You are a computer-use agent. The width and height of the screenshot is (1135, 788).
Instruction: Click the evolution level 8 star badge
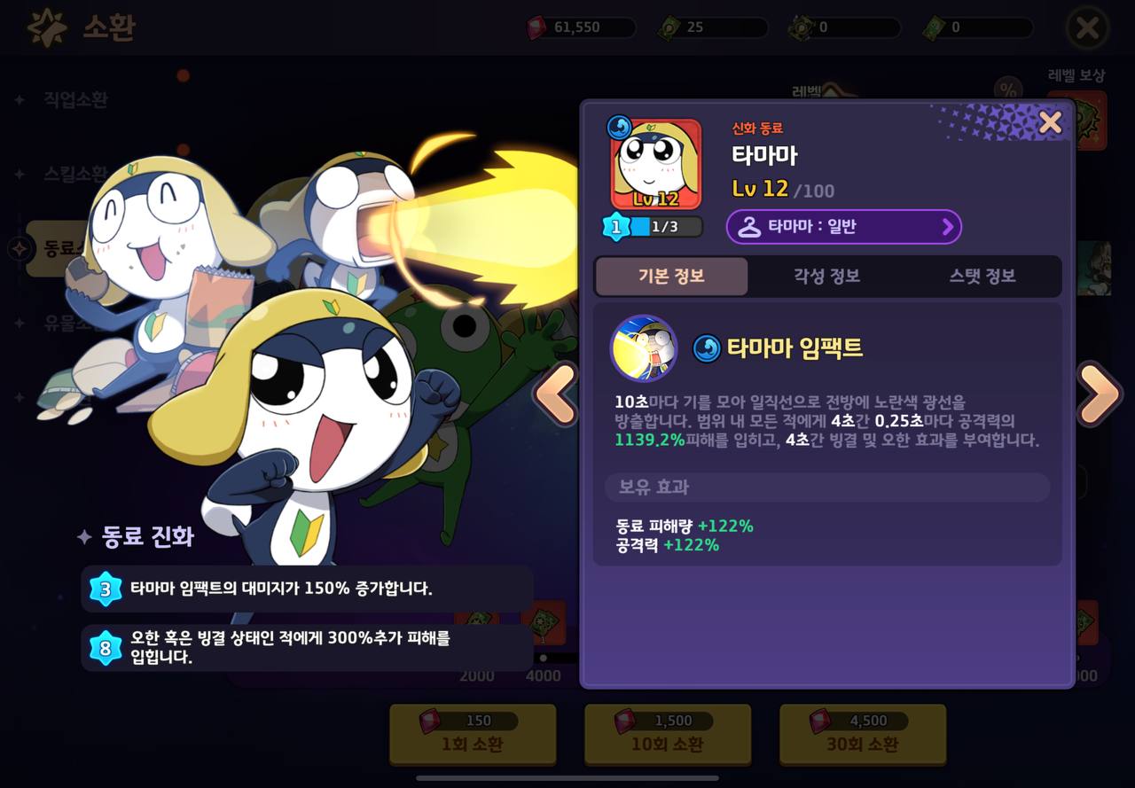click(106, 648)
